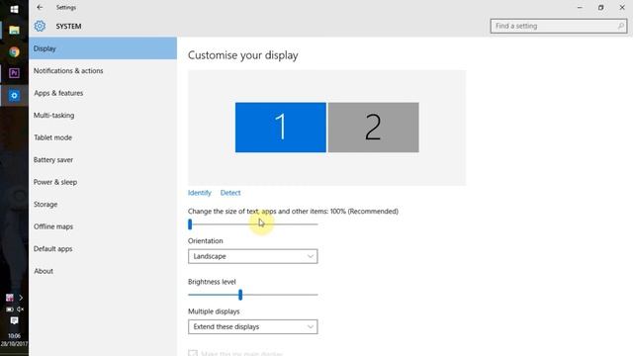Select the Settings app taskbar icon
The width and height of the screenshot is (633, 356).
(x=14, y=95)
